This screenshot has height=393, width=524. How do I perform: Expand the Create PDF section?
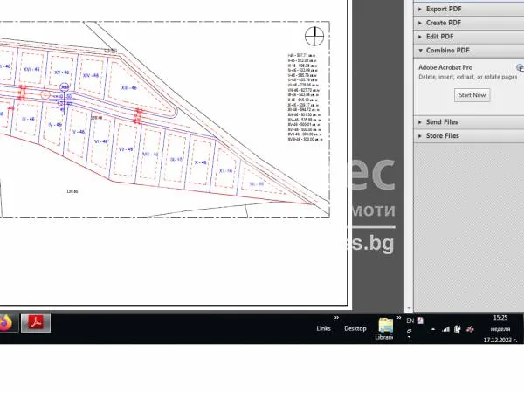click(x=444, y=23)
